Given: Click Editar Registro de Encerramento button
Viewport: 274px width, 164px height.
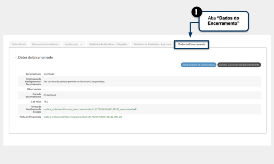Looking at the screenshot, I should [x=199, y=65].
